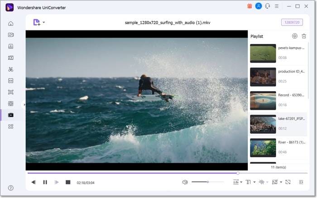Viewport: 317px width, 198px height.
Task: Open the Converter tool in sidebar
Action: pos(11,35)
